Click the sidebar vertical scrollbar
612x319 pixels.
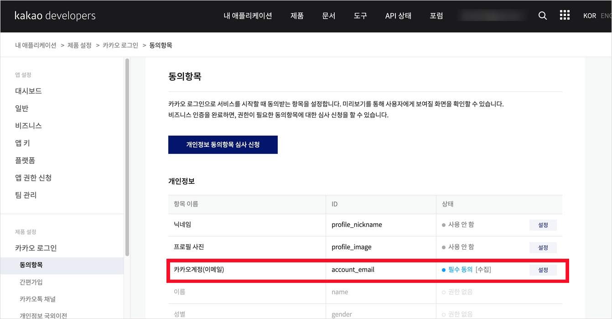(127, 157)
